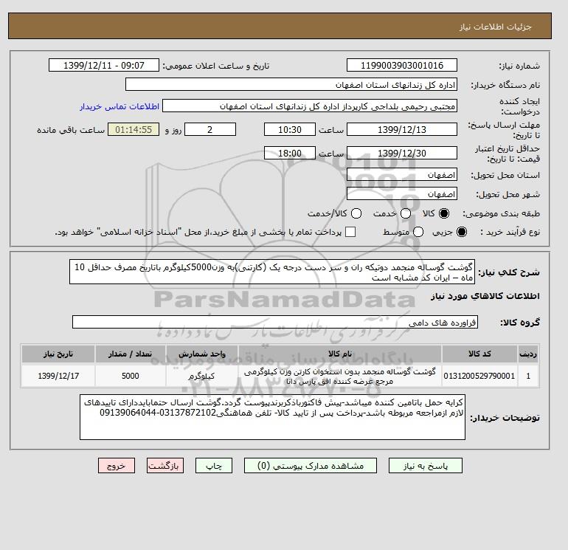This screenshot has width=568, height=550.
Task: Click the row number cell 1
Action: (528, 376)
